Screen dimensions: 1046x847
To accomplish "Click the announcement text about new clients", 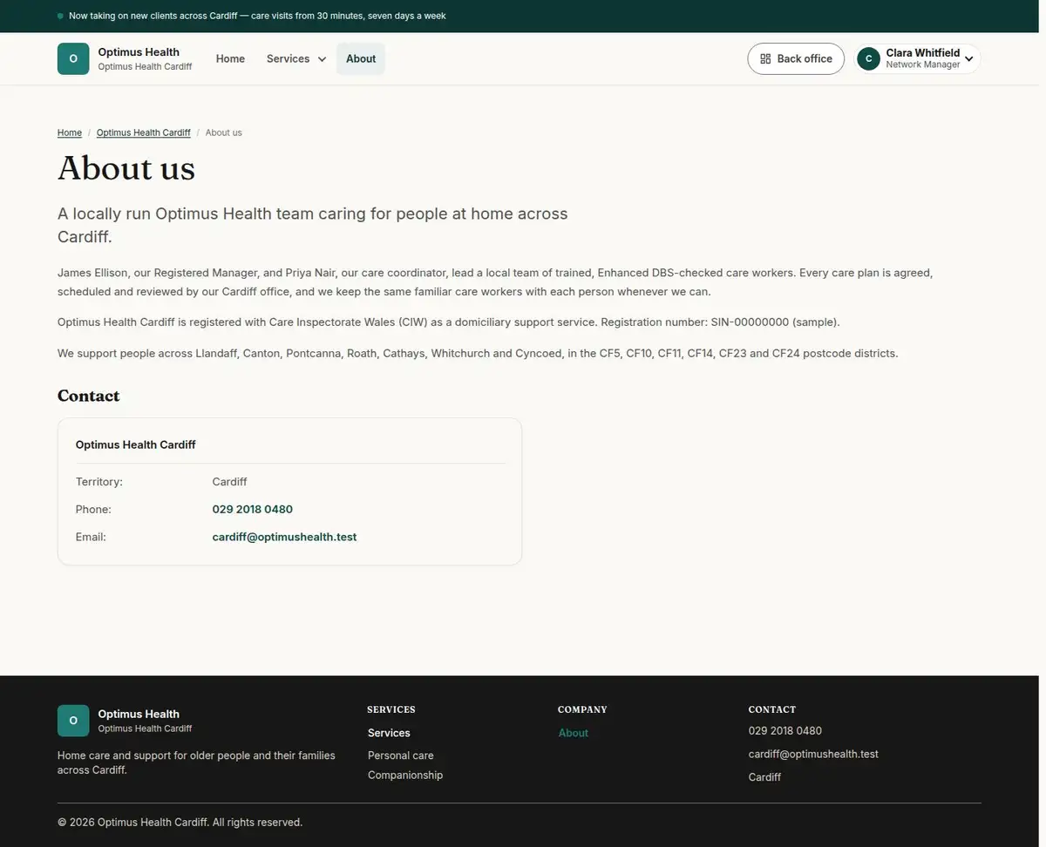I will click(x=257, y=16).
